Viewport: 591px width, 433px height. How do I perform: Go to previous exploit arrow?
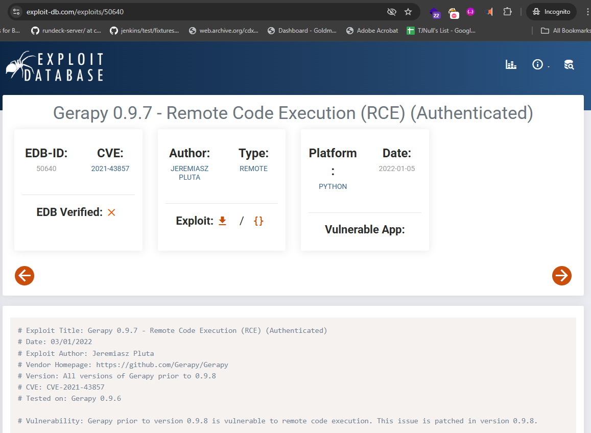pos(25,276)
